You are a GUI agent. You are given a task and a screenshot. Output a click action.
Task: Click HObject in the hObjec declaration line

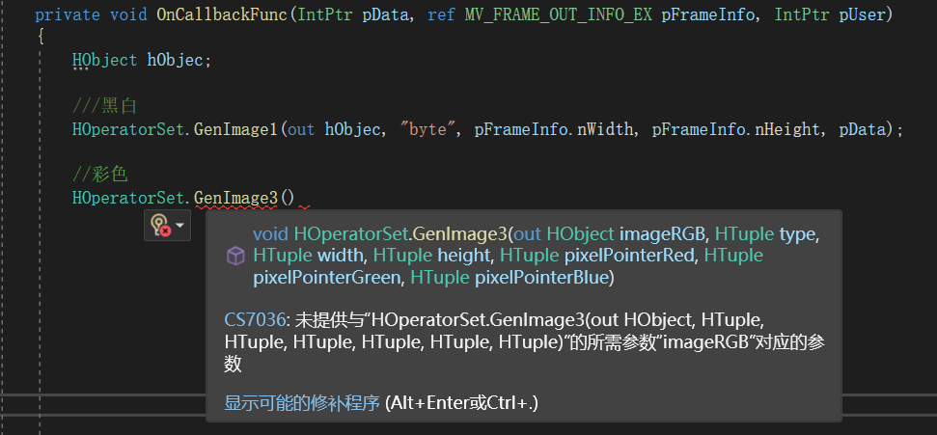[104, 60]
